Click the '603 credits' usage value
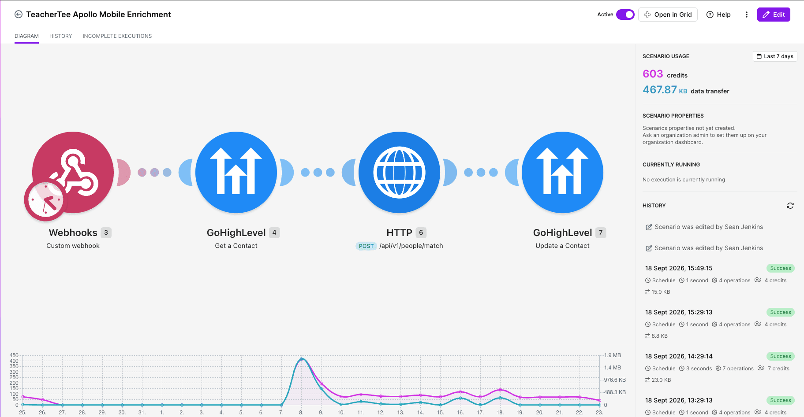The width and height of the screenshot is (804, 417). (x=665, y=74)
